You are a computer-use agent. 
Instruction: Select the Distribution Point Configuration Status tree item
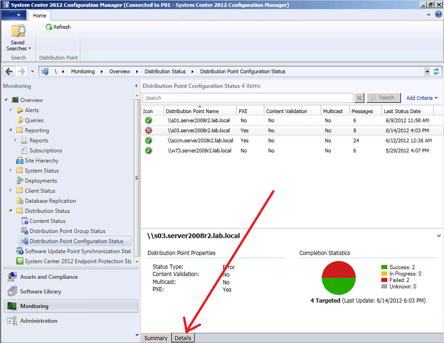point(75,241)
